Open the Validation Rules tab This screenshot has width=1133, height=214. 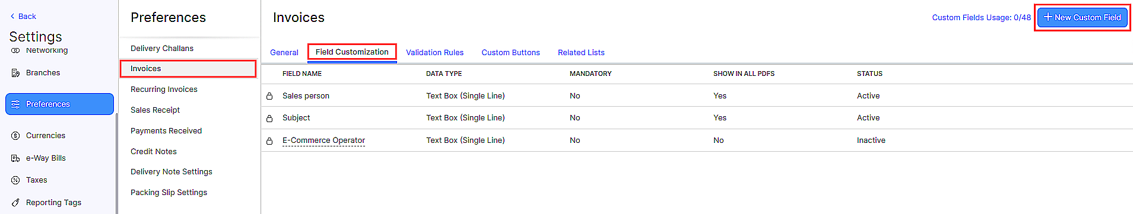(x=435, y=53)
